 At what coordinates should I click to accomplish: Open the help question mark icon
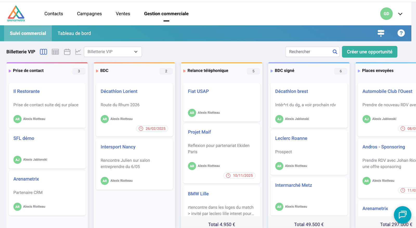401,33
